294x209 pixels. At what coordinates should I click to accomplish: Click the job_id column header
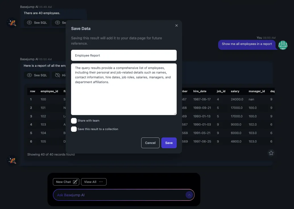(221, 91)
